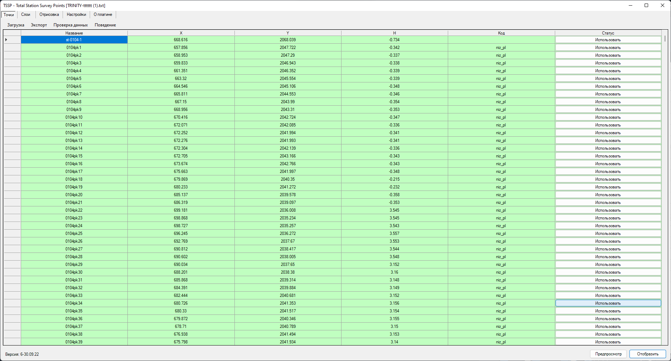Click the Предпросмотр button
Screen dimensions: 671x361
pyautogui.click(x=608, y=354)
